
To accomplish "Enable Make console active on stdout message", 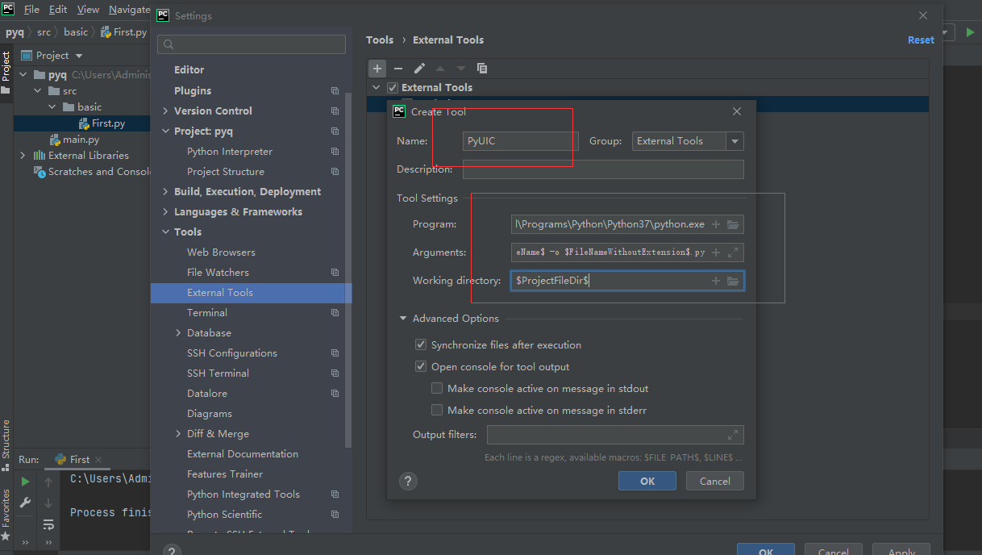I will (437, 388).
